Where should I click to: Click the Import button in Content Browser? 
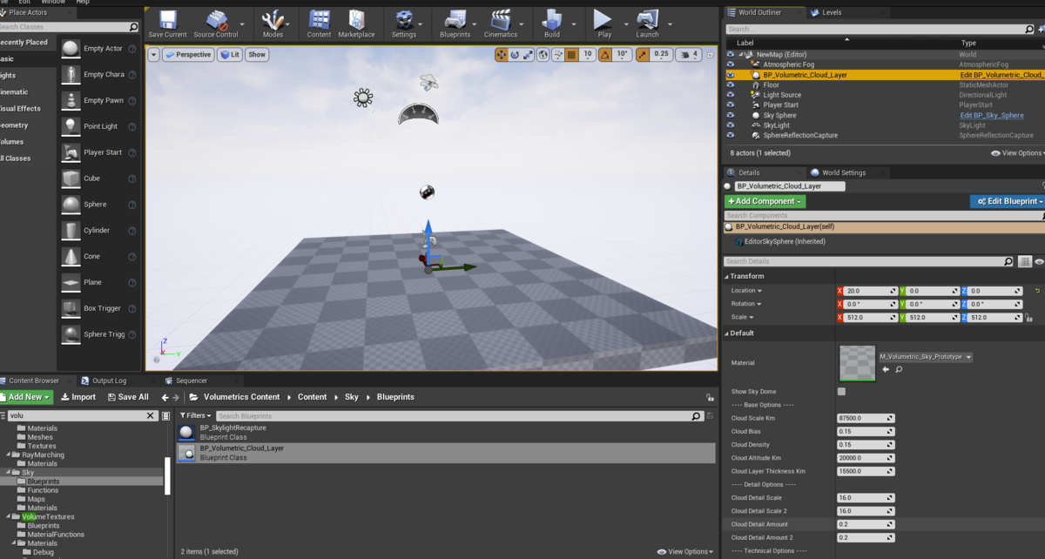click(x=78, y=397)
